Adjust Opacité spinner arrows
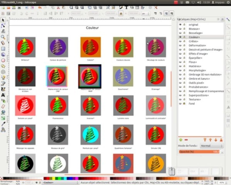This screenshot has height=185, width=231. (222, 152)
